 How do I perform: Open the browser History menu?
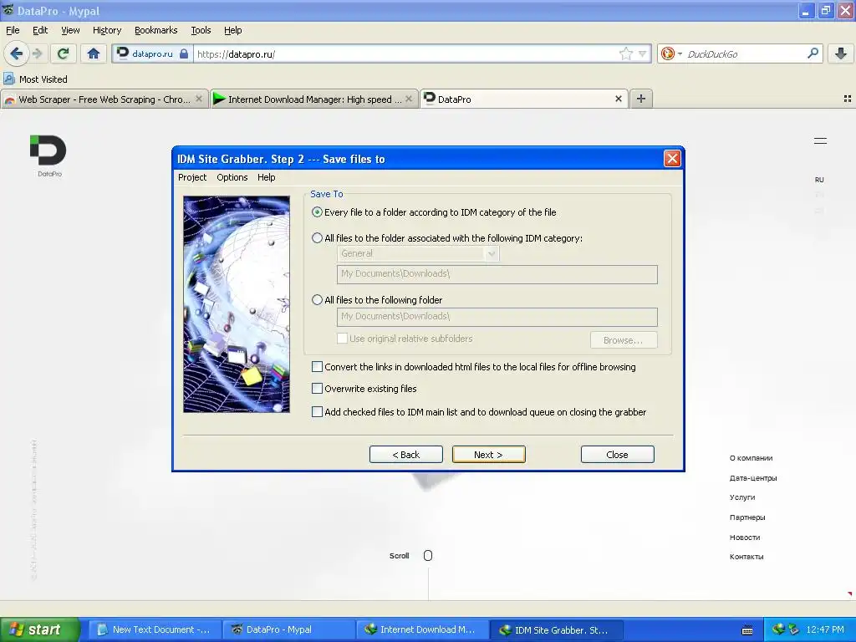point(107,30)
